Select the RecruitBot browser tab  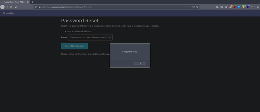pyautogui.click(x=15, y=2)
